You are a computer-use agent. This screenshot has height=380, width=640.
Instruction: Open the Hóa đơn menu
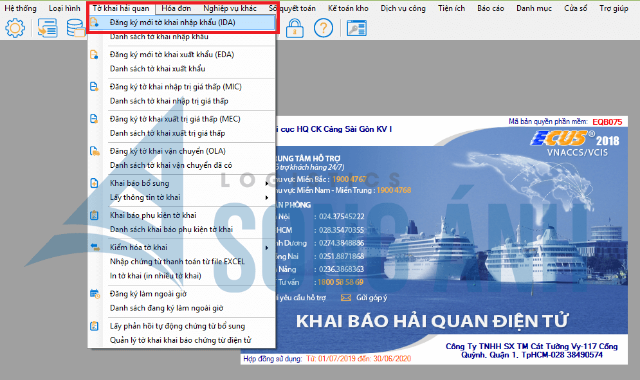176,8
